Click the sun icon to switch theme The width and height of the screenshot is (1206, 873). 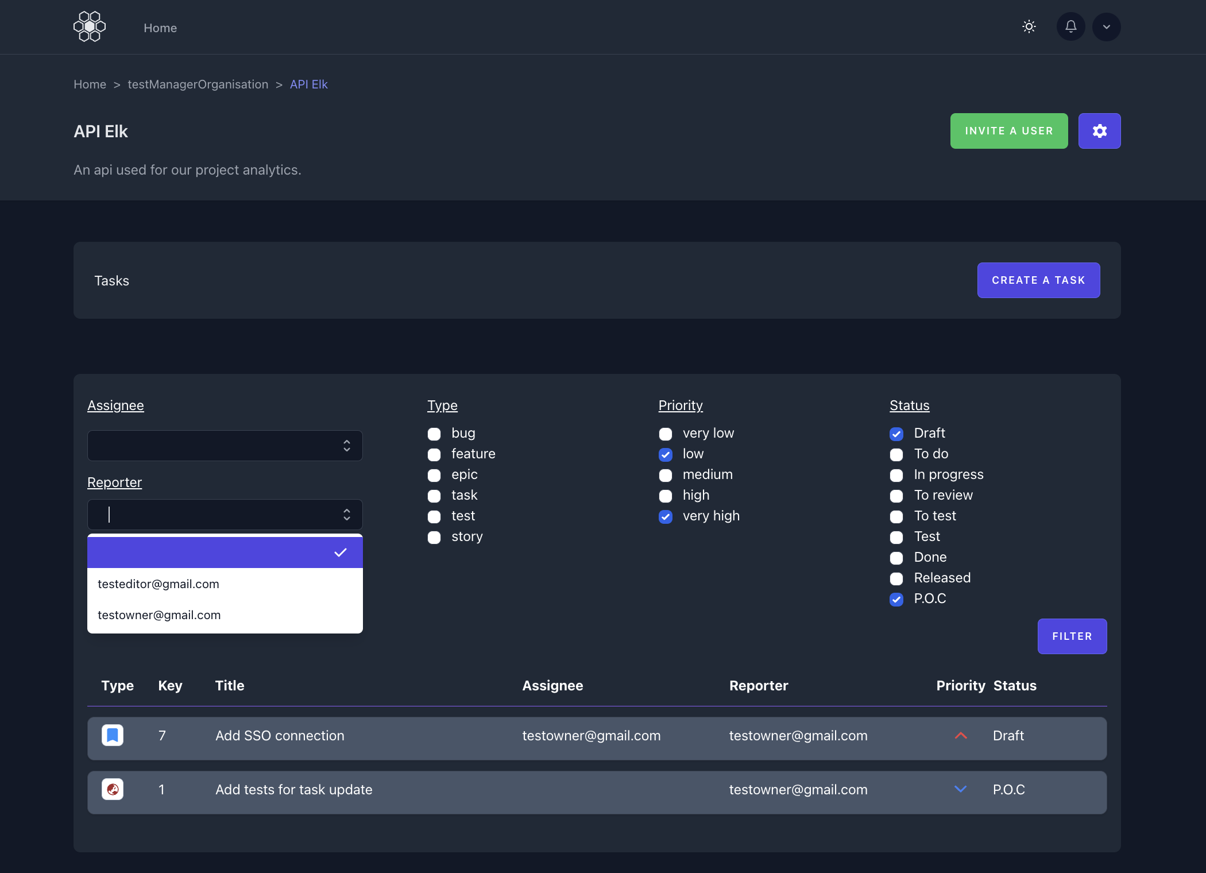(x=1029, y=26)
